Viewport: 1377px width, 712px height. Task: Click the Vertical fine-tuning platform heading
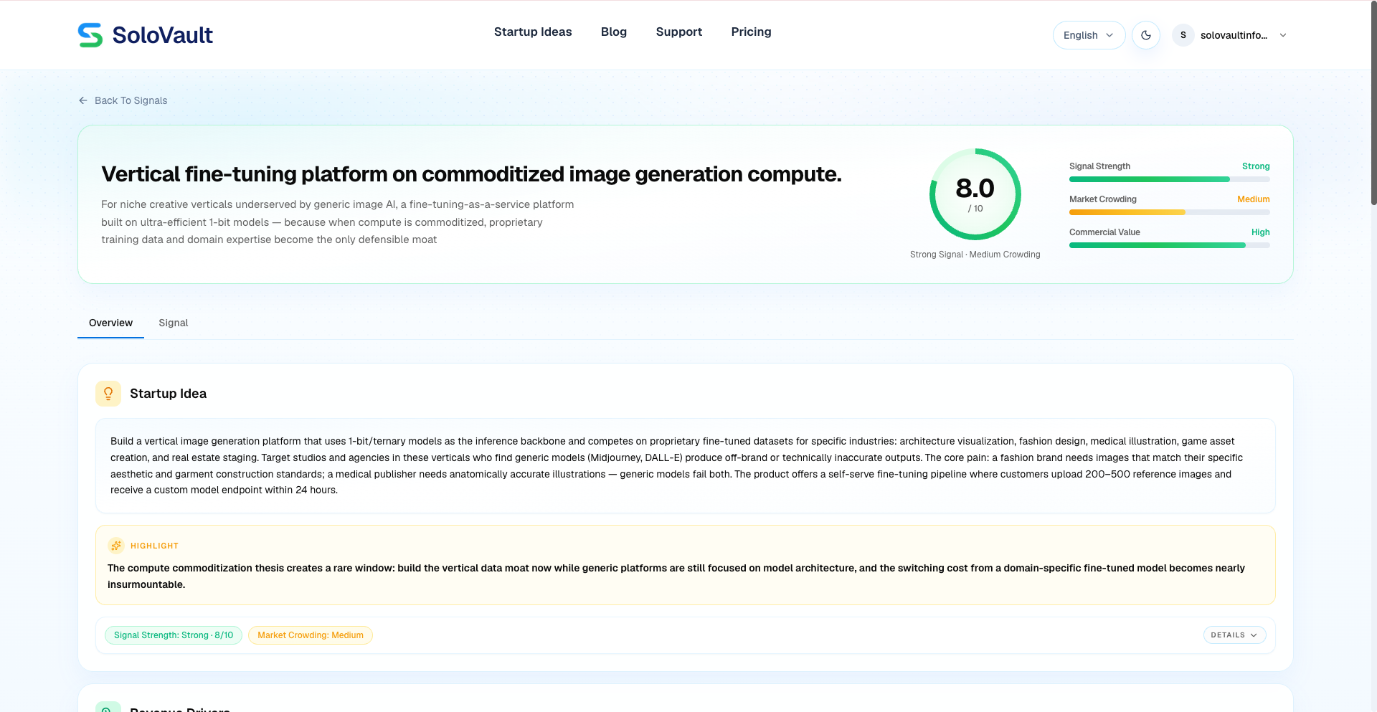(x=471, y=174)
